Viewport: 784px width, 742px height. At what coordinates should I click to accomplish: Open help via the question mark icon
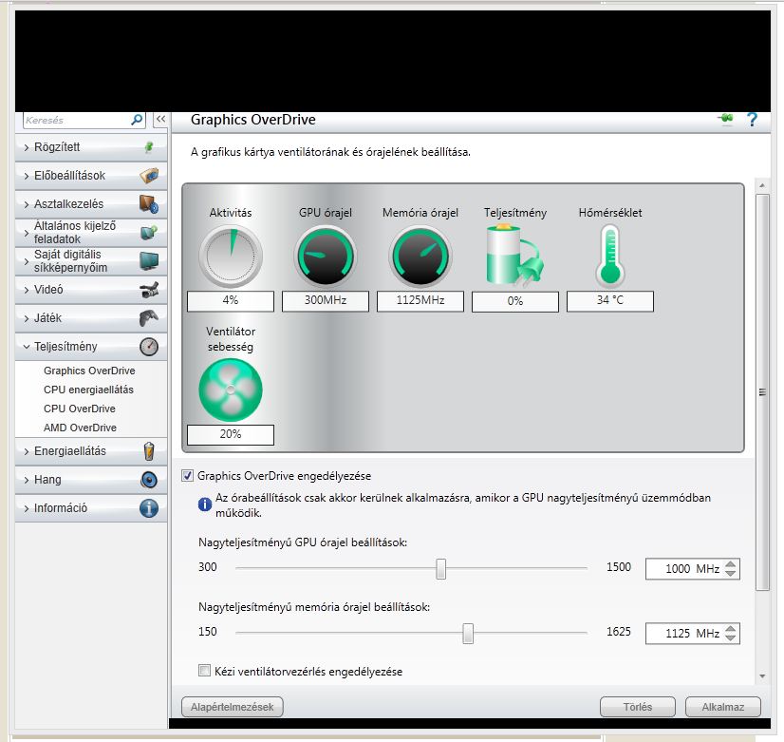752,120
